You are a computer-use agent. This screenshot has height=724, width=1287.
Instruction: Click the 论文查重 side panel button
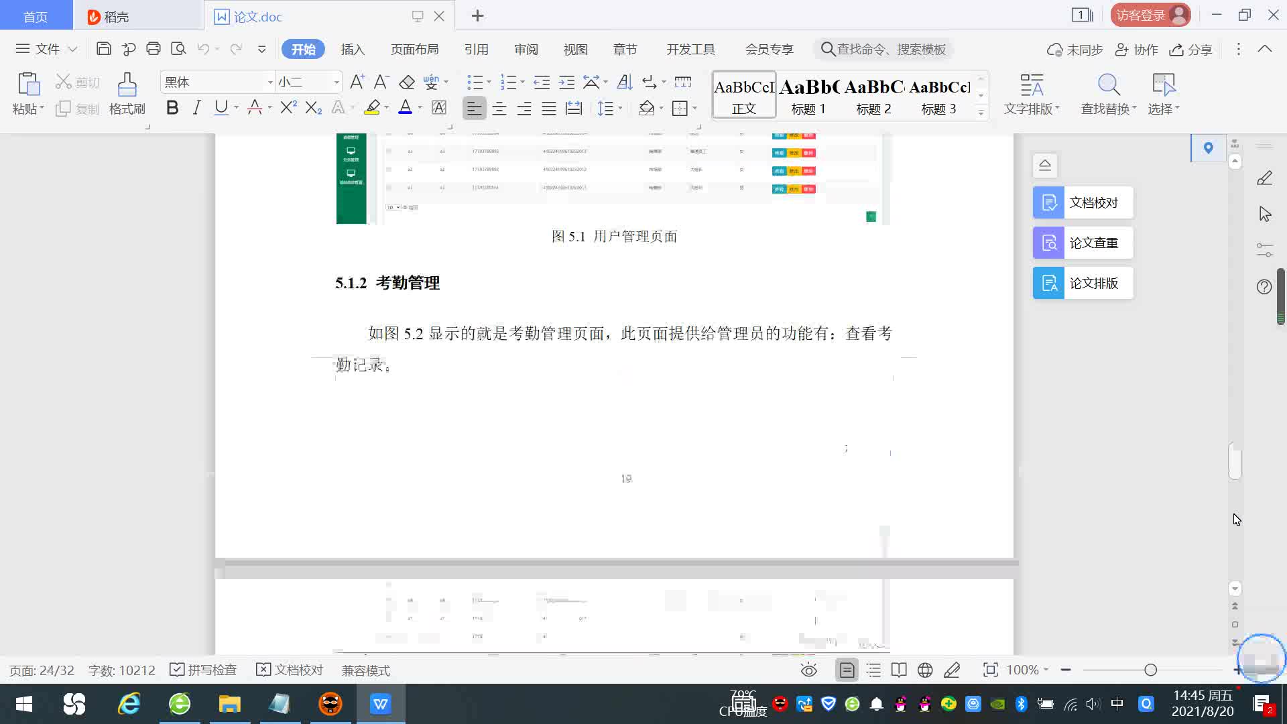pyautogui.click(x=1083, y=243)
